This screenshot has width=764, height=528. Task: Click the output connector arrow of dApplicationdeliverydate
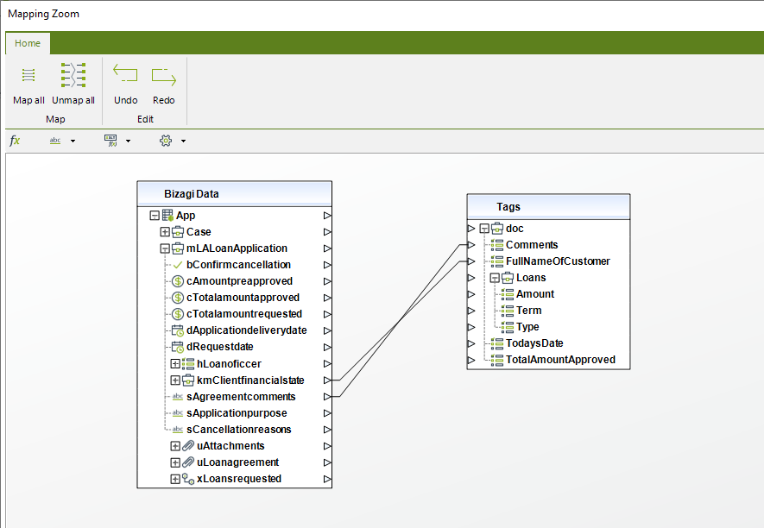pyautogui.click(x=327, y=330)
